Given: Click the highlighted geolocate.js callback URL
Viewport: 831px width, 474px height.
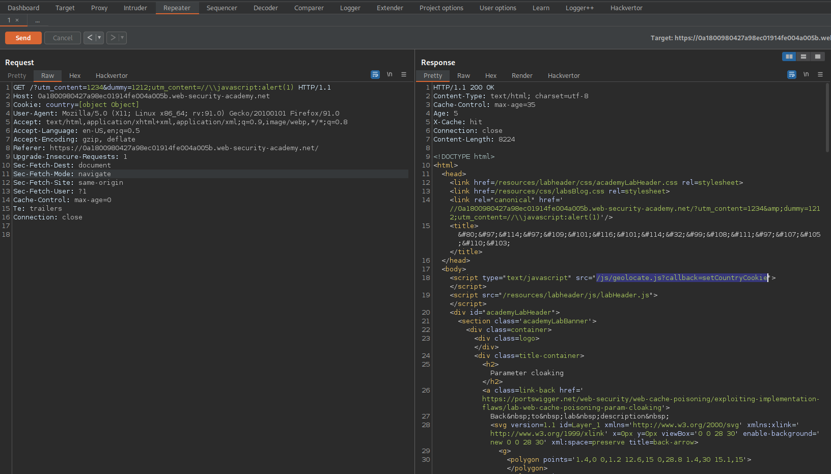Looking at the screenshot, I should pyautogui.click(x=682, y=277).
